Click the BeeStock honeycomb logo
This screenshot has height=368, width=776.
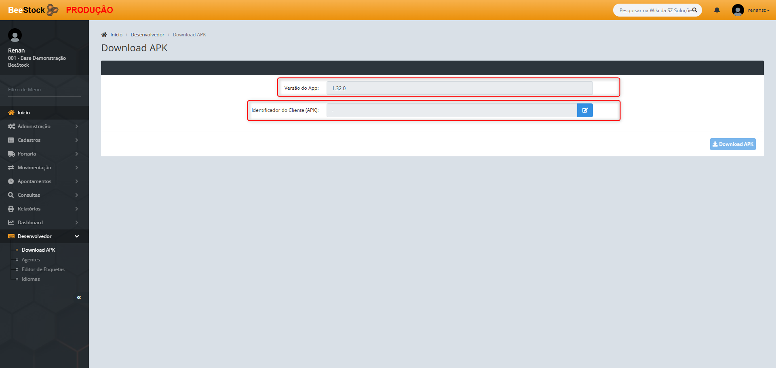click(53, 10)
